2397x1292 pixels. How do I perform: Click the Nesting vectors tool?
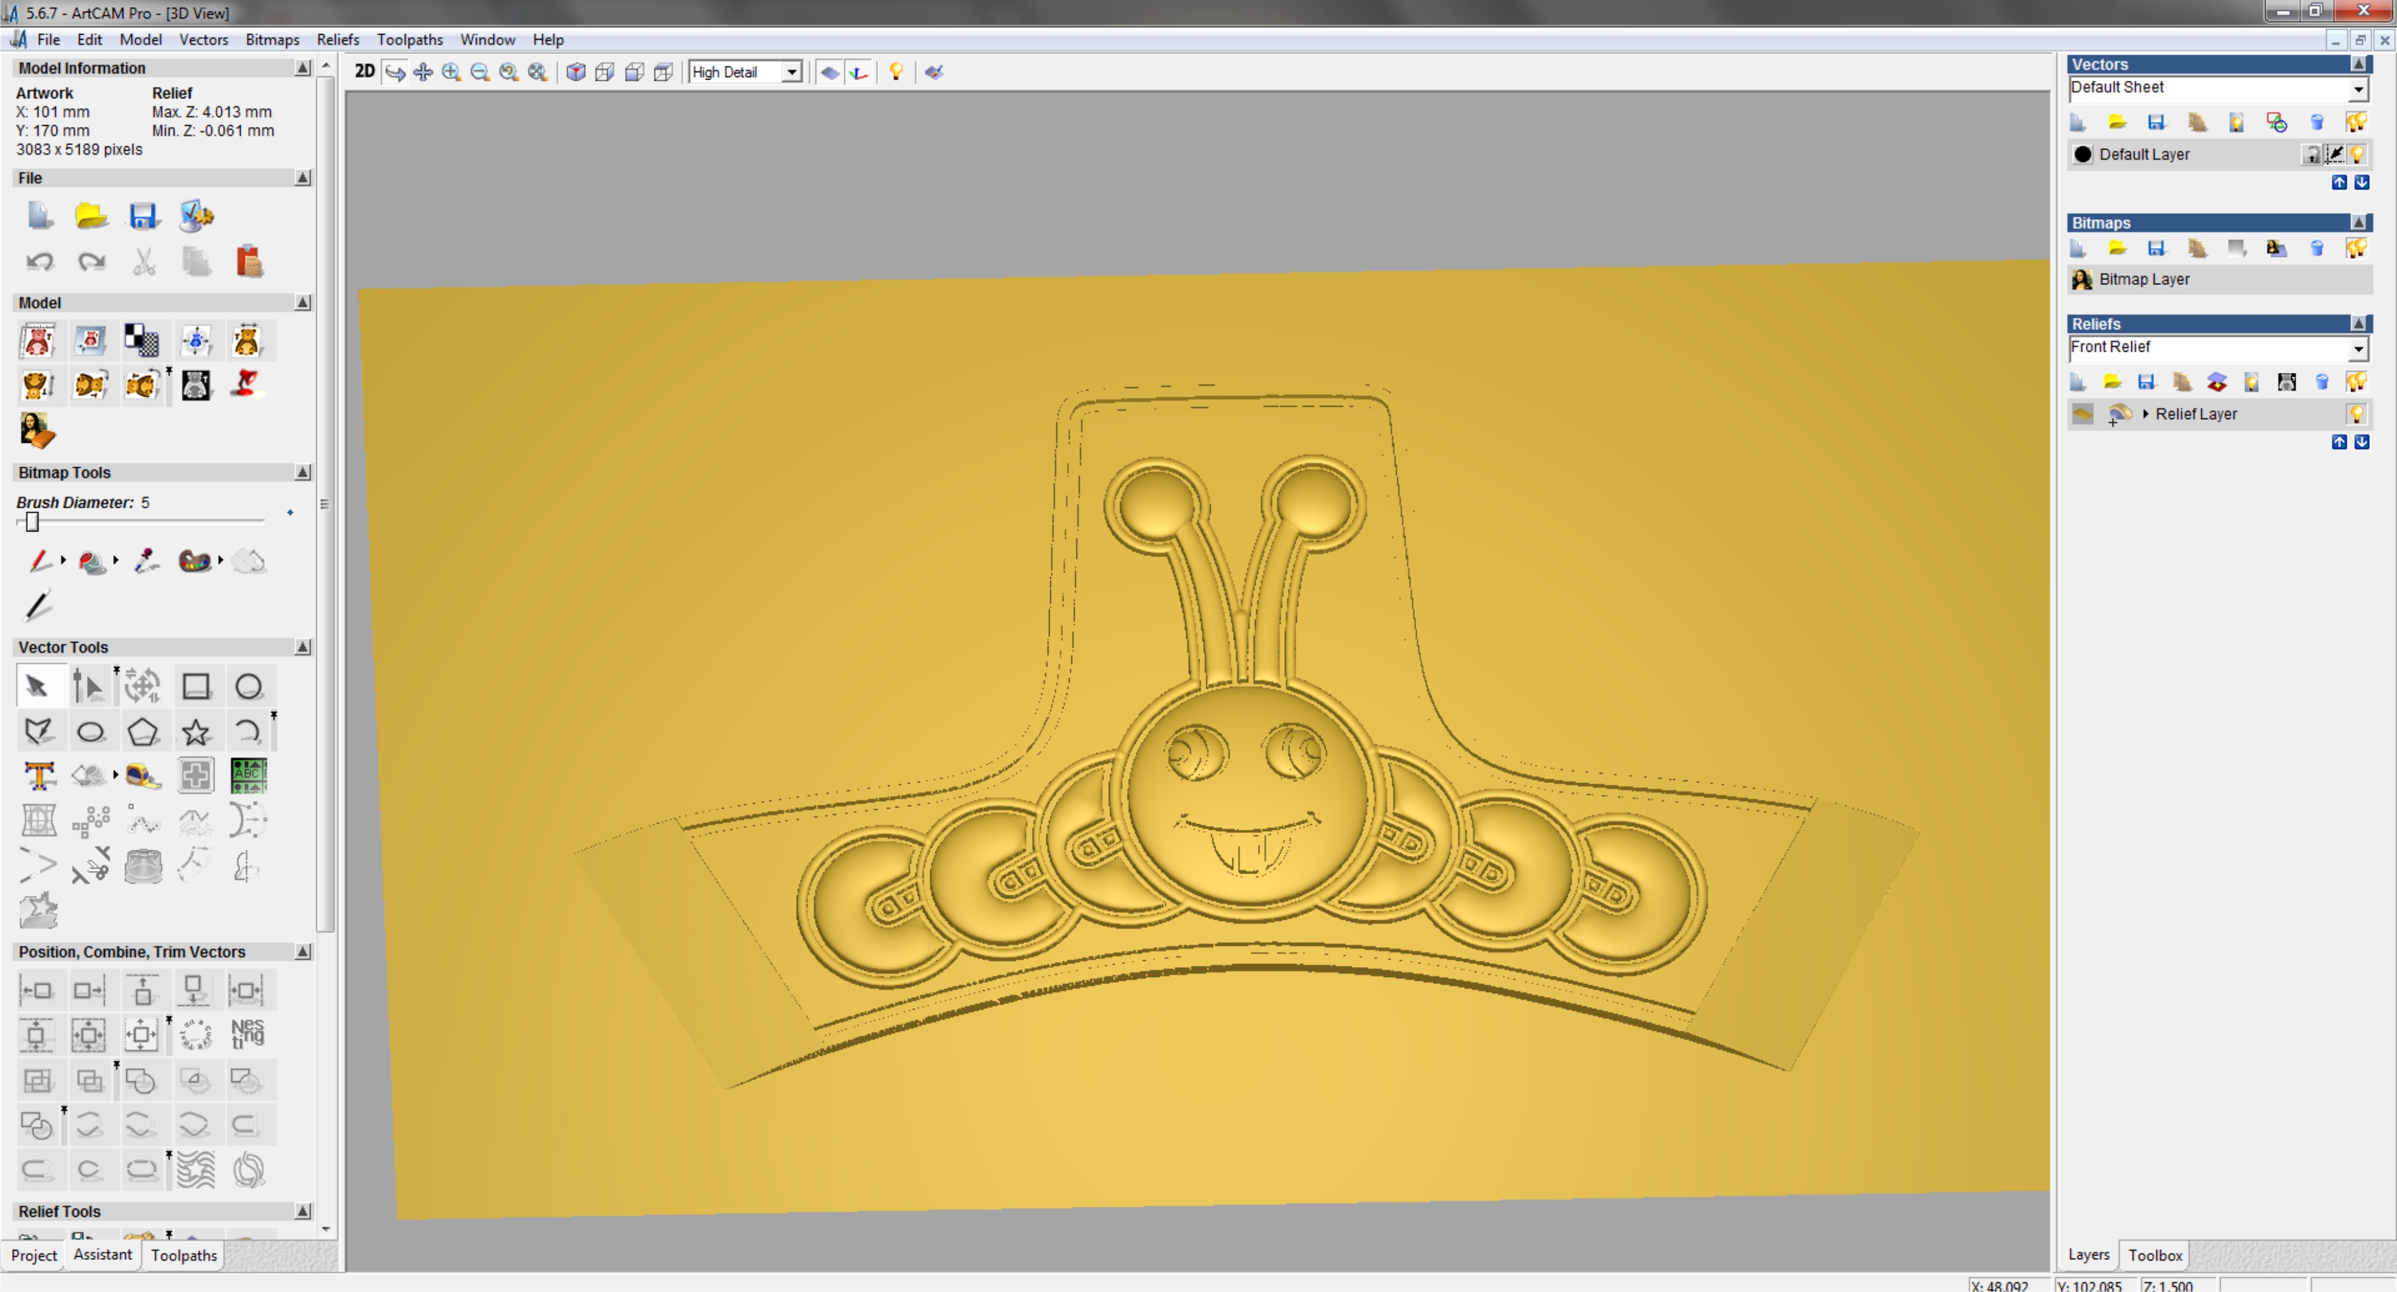tap(247, 1033)
